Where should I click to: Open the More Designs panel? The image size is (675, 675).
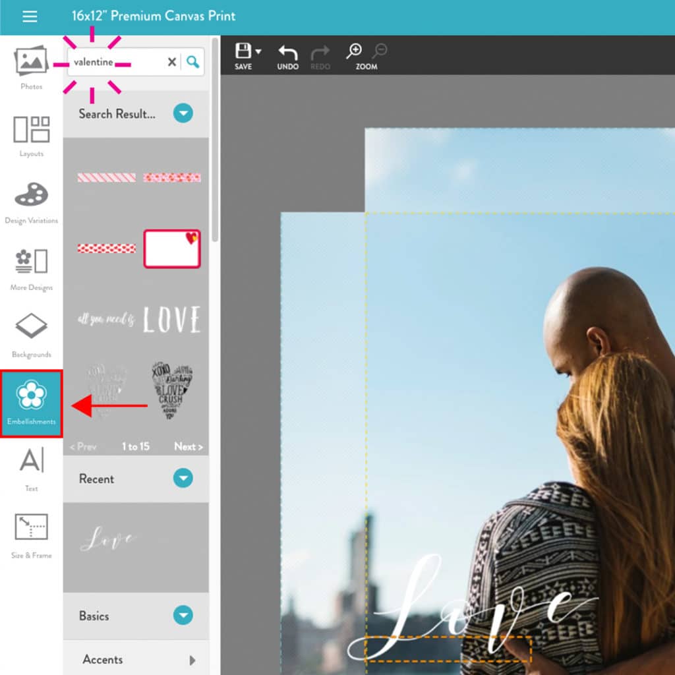pos(31,269)
